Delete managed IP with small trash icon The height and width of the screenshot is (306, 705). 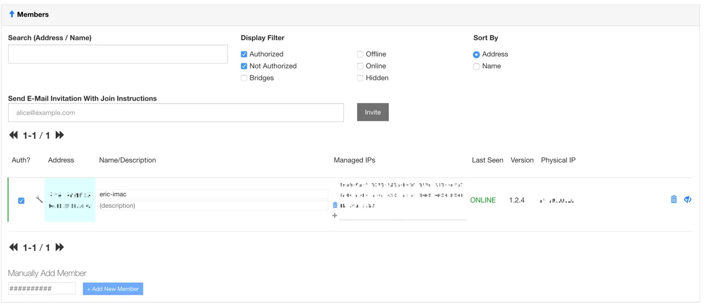335,205
